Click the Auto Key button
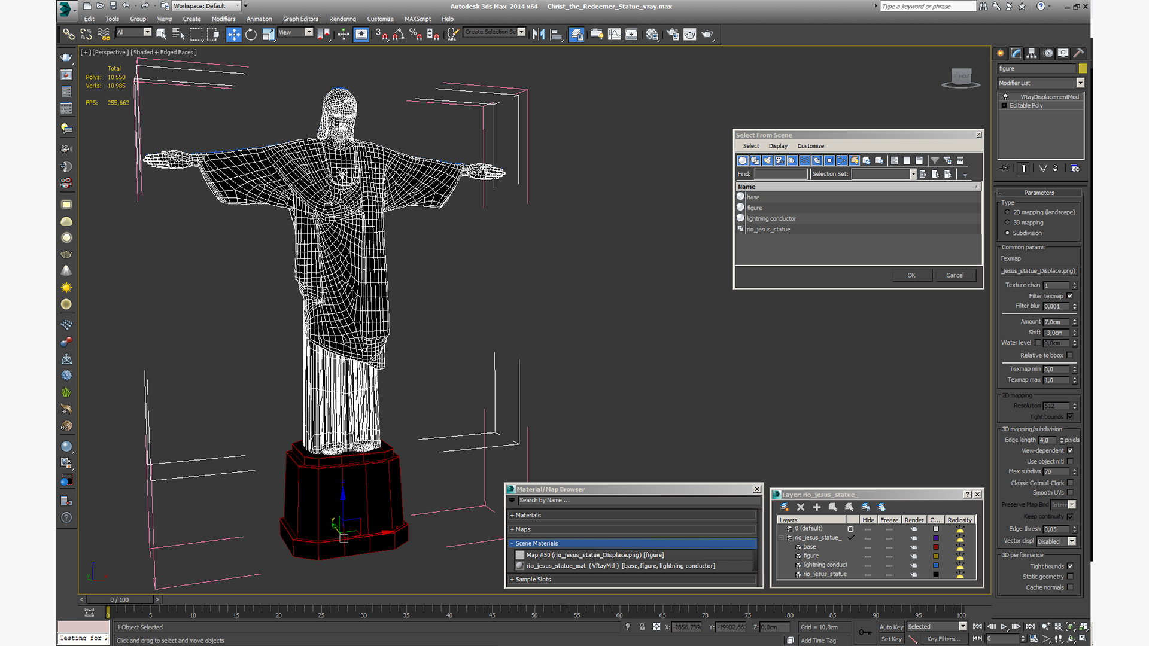This screenshot has width=1149, height=646. pos(891,627)
